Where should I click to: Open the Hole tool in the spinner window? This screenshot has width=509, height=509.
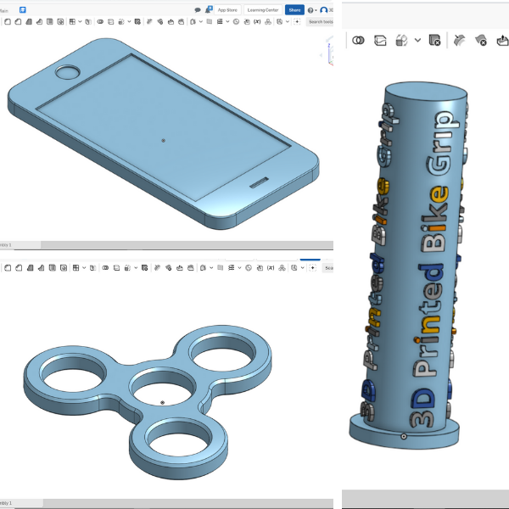pyautogui.click(x=64, y=268)
